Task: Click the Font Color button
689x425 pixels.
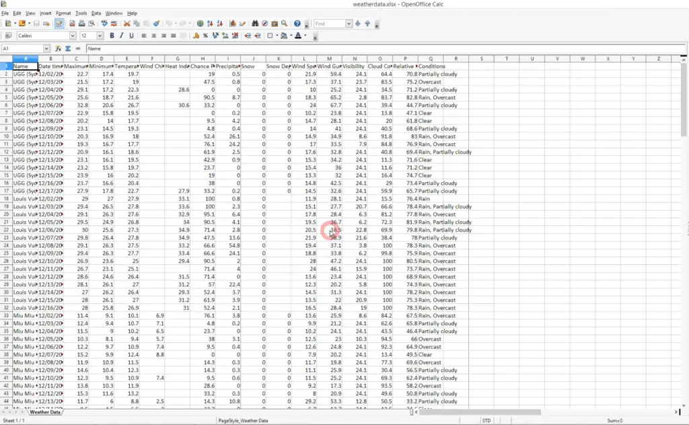Action: (x=297, y=36)
